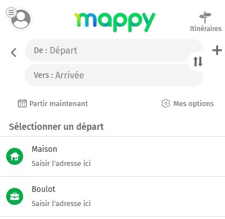Screen dimensions: 225x219
Task: Open the Itinéraires signpost icon
Action: 205,17
